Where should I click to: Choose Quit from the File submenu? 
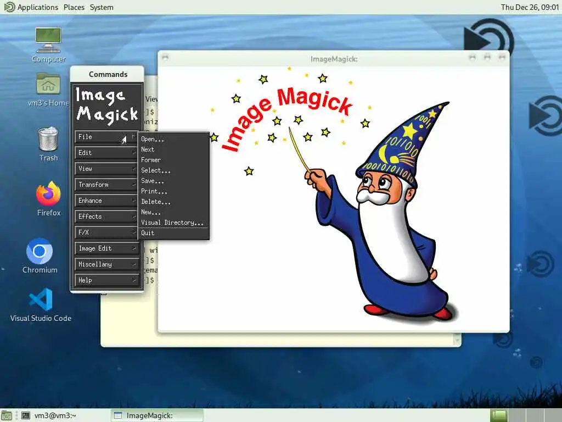(173, 233)
